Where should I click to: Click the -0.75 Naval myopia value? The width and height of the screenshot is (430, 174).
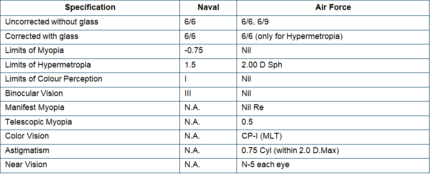point(194,50)
